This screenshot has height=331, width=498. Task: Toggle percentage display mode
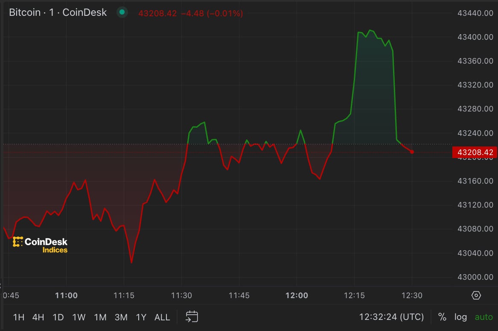click(442, 317)
